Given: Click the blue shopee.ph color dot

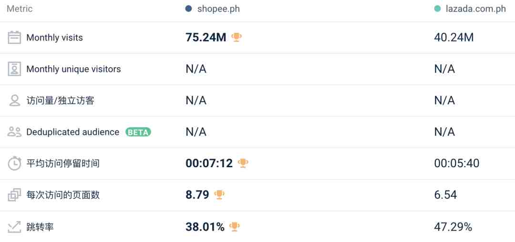Looking at the screenshot, I should tap(188, 9).
